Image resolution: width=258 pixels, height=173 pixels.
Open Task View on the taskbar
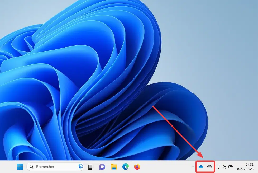[90, 167]
